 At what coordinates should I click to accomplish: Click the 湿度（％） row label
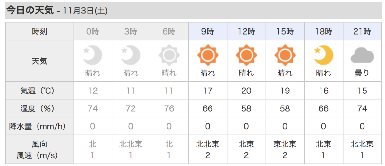(40, 108)
